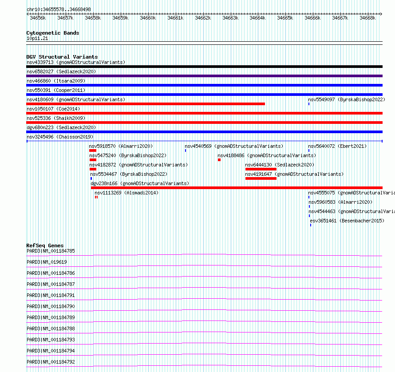Click the red nsv525336 variant bar
Image resolution: width=395 pixels, height=372 pixels.
pyautogui.click(x=204, y=123)
